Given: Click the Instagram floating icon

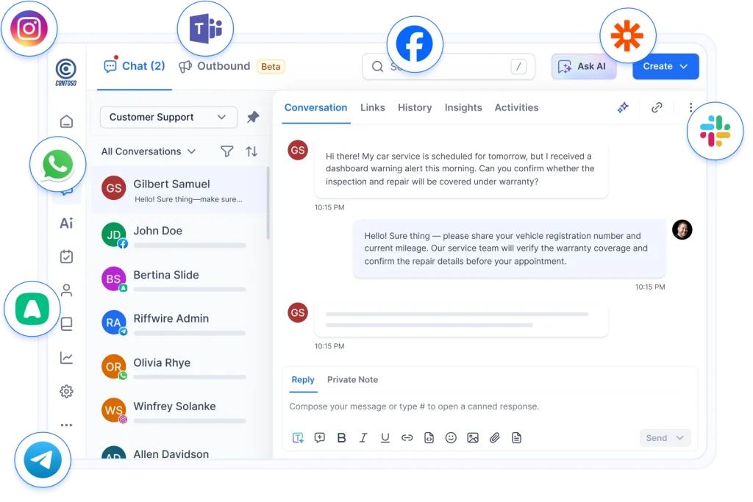Looking at the screenshot, I should click(29, 29).
